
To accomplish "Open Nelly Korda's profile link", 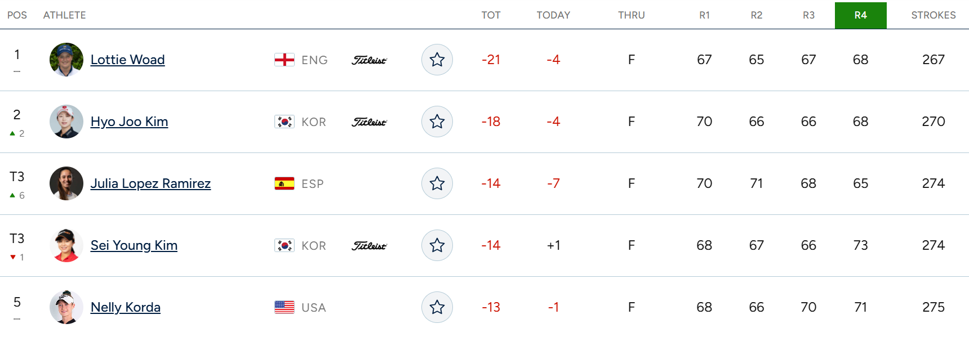I will pyautogui.click(x=126, y=307).
